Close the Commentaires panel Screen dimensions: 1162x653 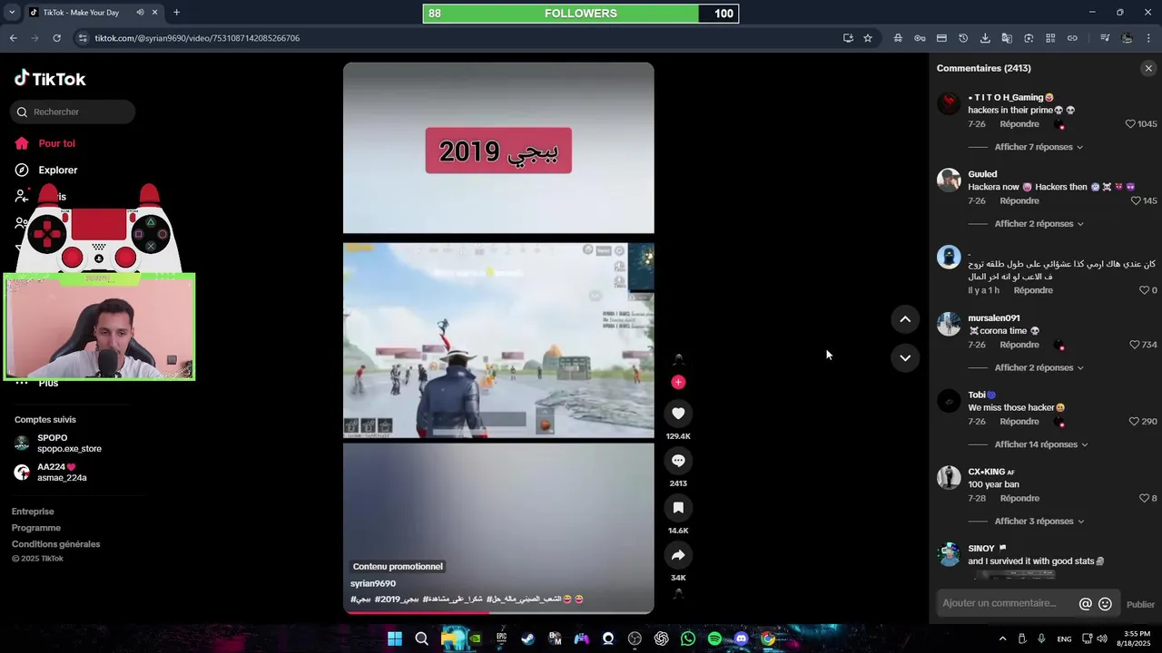pos(1148,68)
